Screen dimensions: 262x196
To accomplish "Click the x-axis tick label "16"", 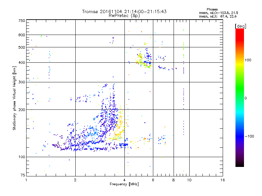I will tap(223, 180).
